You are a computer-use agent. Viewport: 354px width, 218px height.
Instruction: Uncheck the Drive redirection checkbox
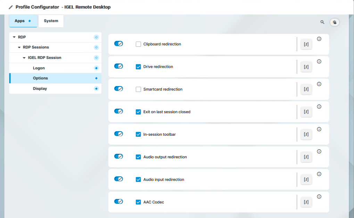(138, 67)
